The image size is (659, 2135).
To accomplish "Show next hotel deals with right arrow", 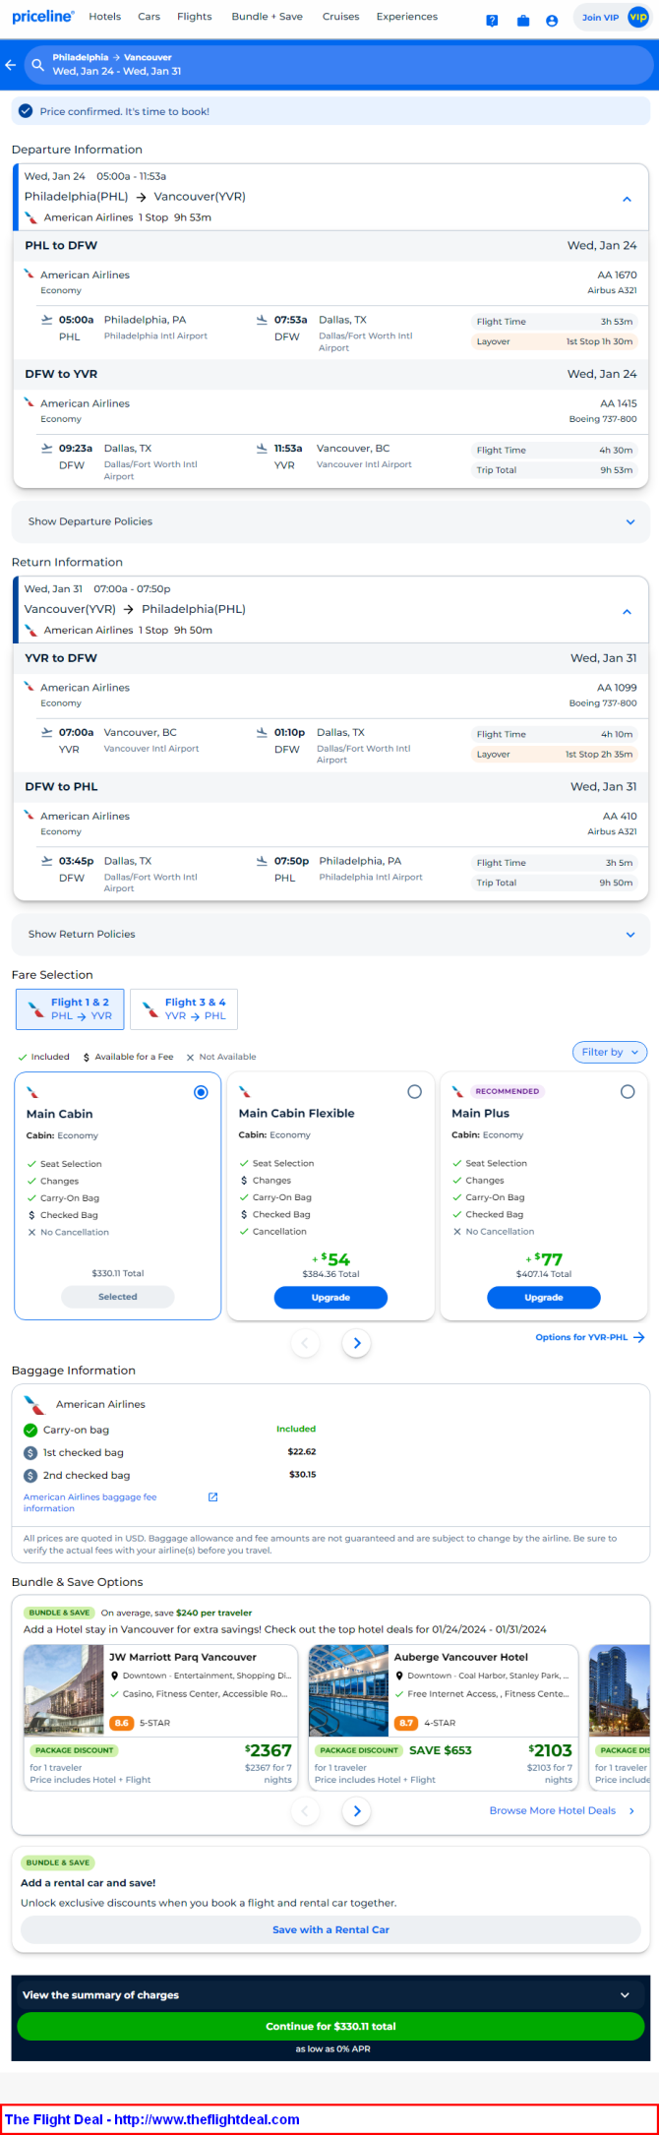I will click(357, 1810).
